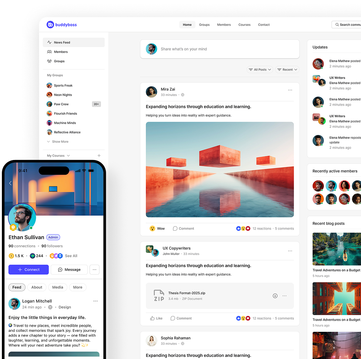Viewport: 361px width, 359px height.
Task: Click the John Muller author link
Action: click(x=171, y=254)
